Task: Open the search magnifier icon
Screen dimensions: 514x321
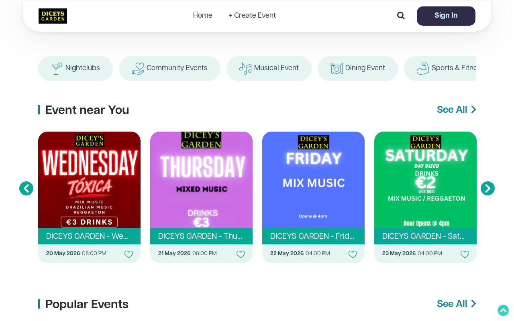Action: click(x=401, y=16)
